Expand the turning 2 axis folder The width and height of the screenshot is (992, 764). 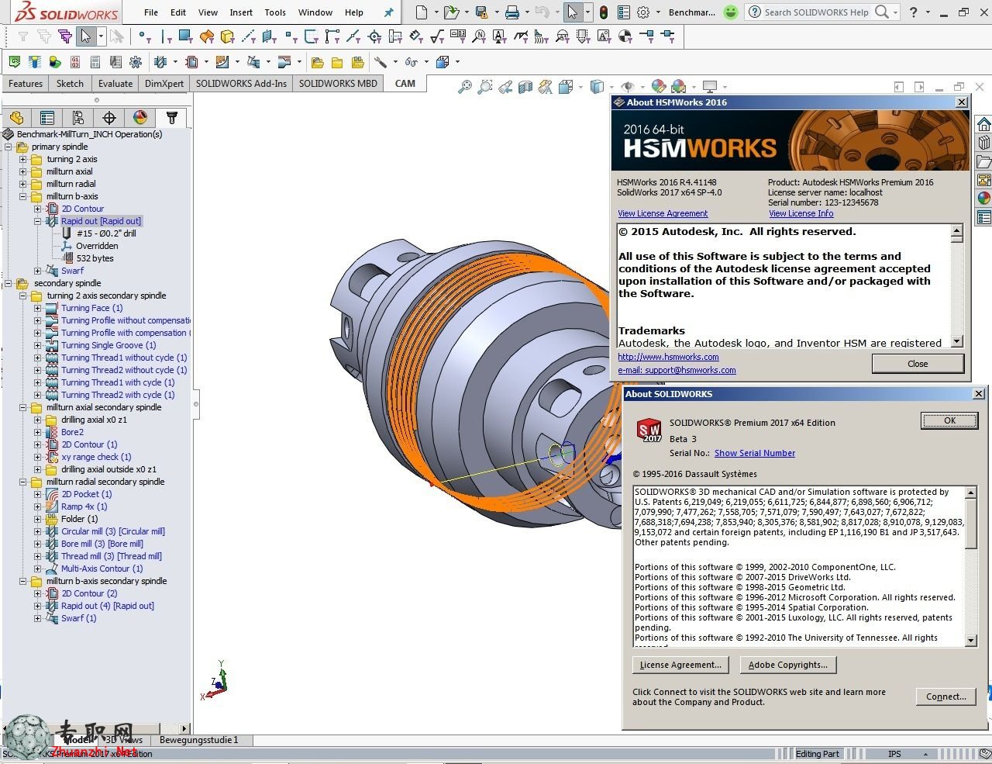tap(22, 159)
